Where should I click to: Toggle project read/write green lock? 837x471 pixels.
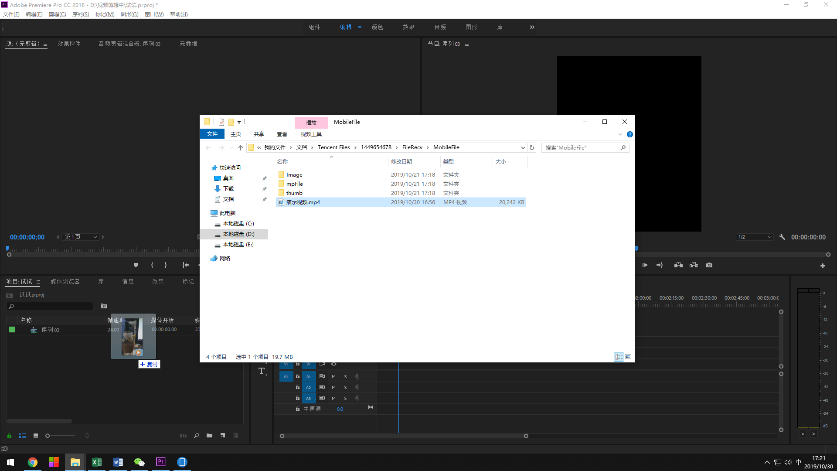click(9, 436)
